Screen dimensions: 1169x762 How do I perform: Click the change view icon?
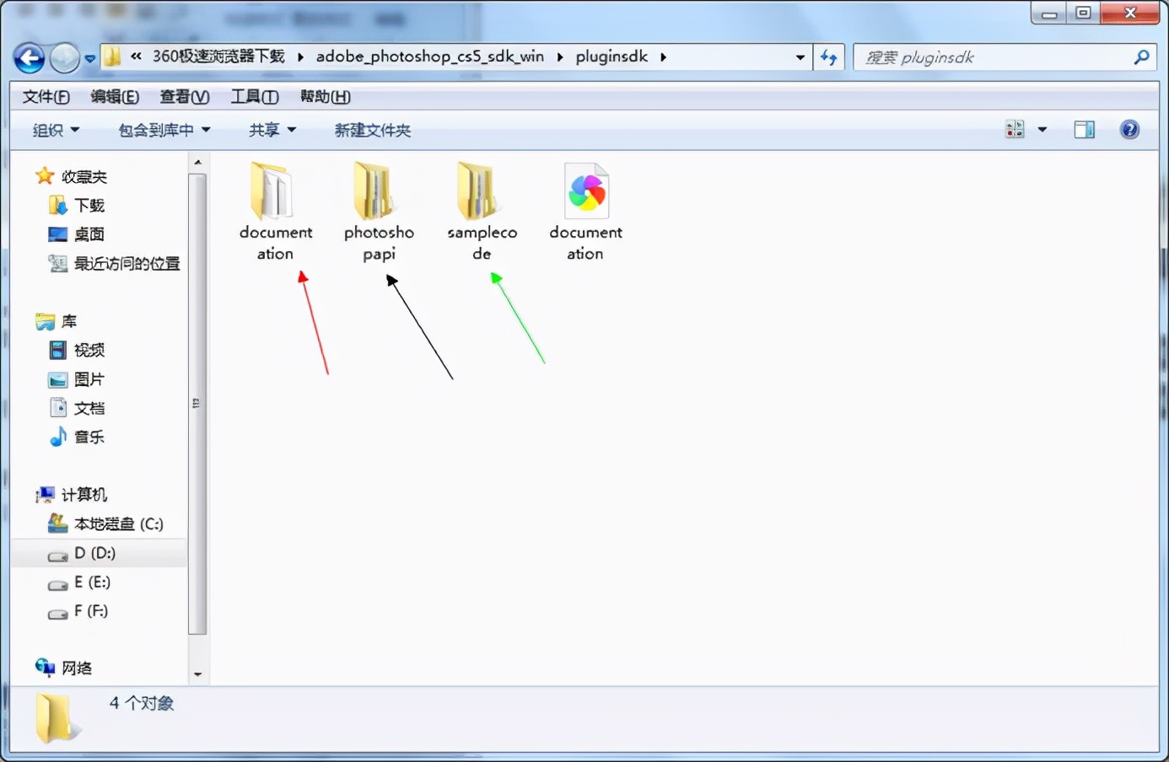pyautogui.click(x=1015, y=130)
